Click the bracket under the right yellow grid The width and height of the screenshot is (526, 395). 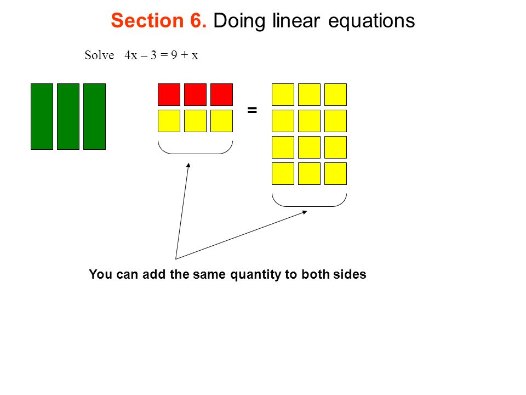pyautogui.click(x=309, y=200)
